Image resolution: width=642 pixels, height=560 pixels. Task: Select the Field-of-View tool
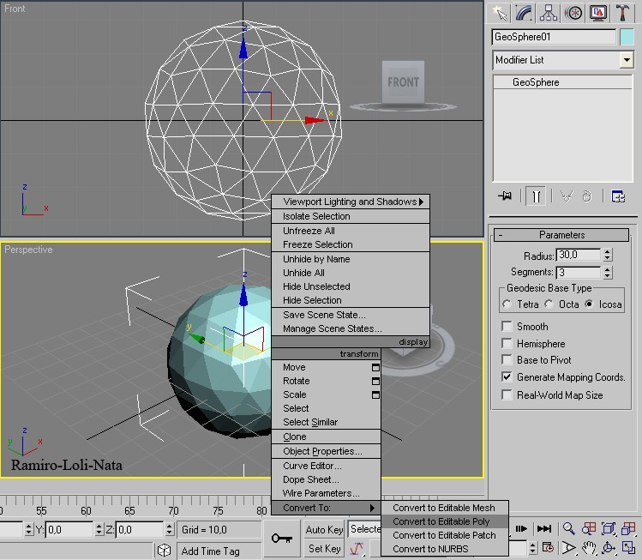click(568, 547)
